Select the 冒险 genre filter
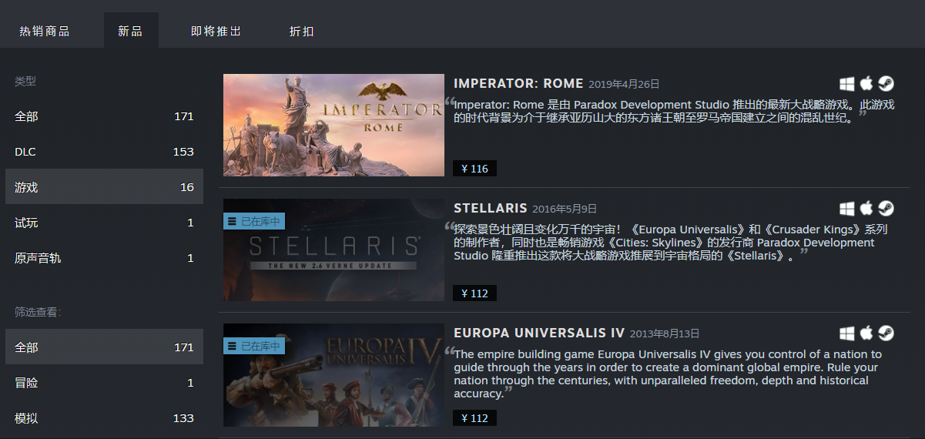The height and width of the screenshot is (439, 925). pyautogui.click(x=104, y=383)
